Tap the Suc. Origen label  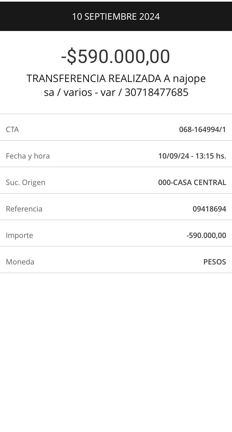25,182
